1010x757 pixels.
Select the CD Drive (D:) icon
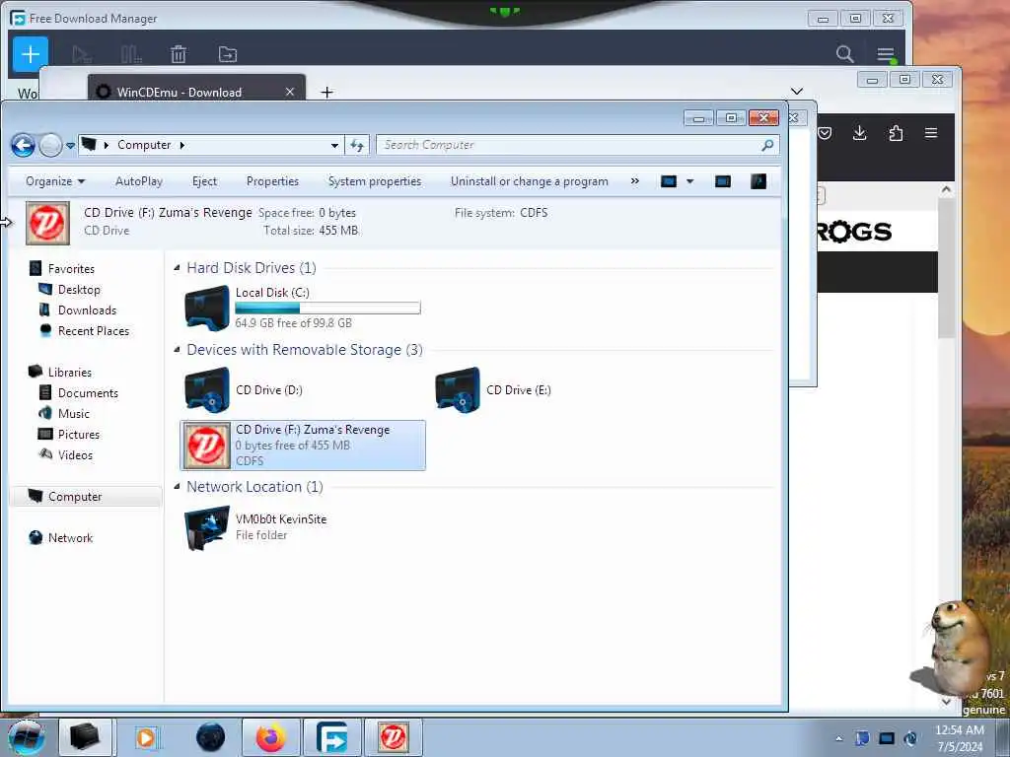point(207,389)
